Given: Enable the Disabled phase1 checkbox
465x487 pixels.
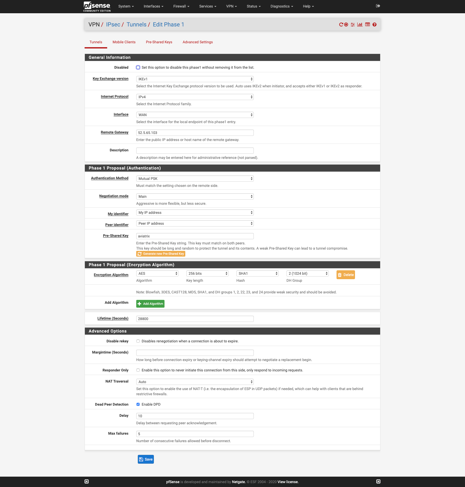Looking at the screenshot, I should point(138,67).
